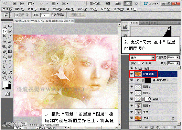182x130 pixels.
Task: Click the foreground color swatch
Action: tap(5, 84)
